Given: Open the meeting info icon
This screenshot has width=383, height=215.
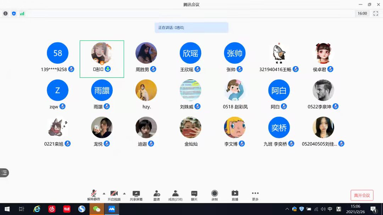Looking at the screenshot, I should tap(5, 14).
